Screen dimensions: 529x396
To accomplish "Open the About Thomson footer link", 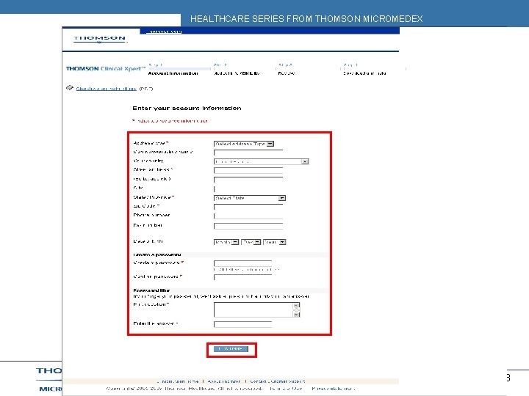I will coord(224,381).
